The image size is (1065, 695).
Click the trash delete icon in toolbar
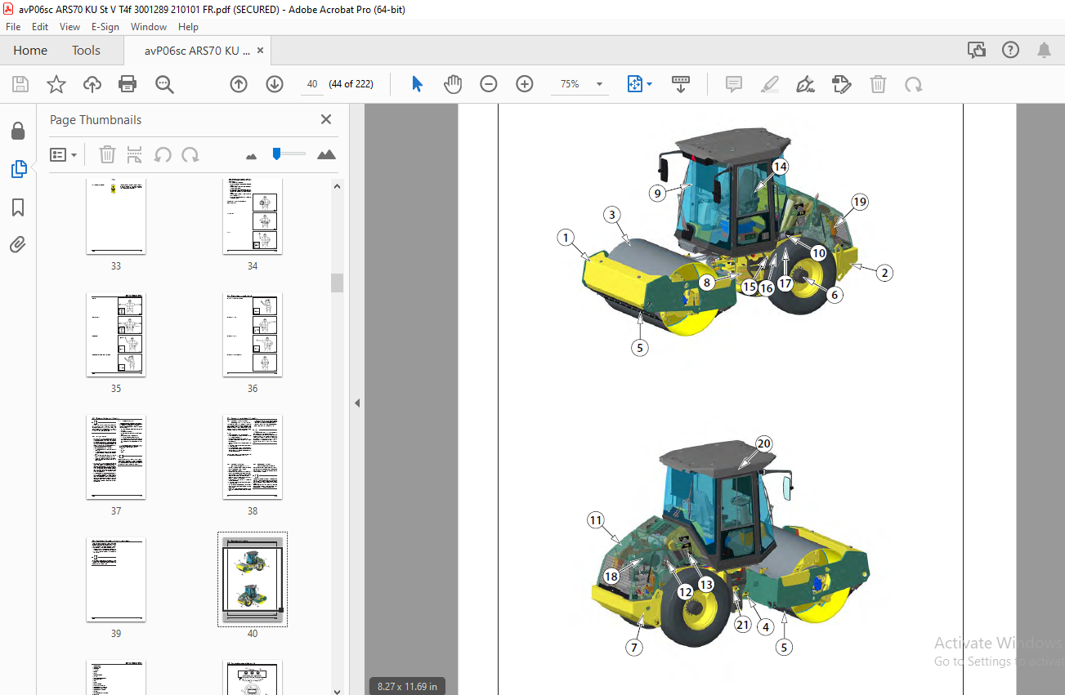pos(878,84)
